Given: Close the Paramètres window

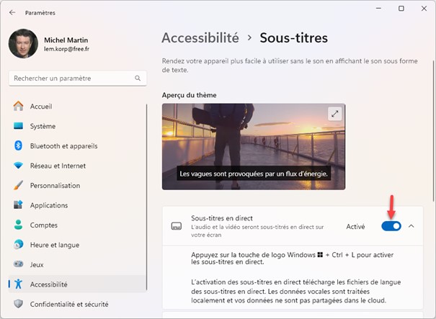Looking at the screenshot, I should click(x=424, y=9).
